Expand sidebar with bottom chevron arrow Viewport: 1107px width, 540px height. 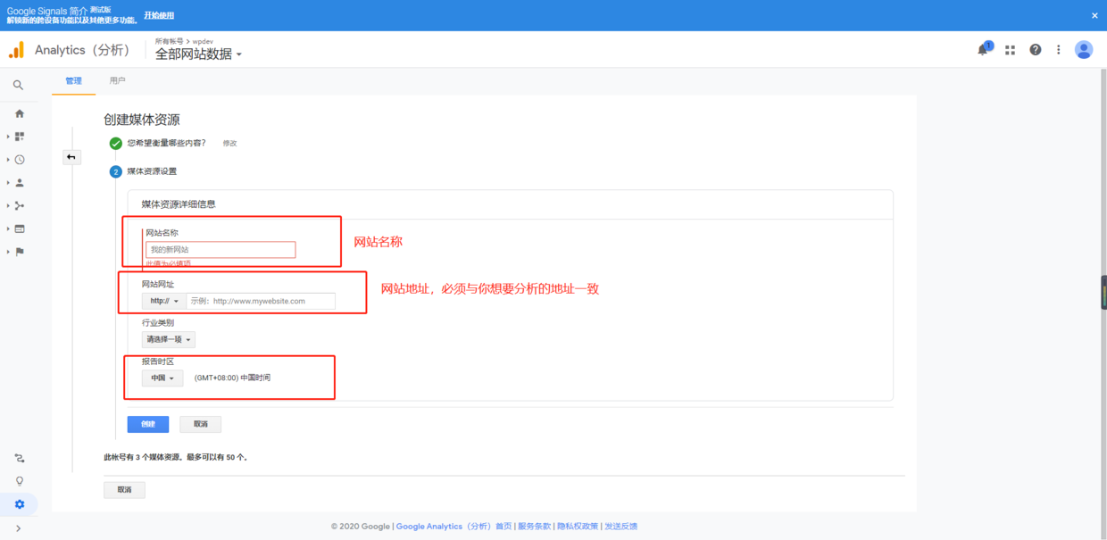[19, 528]
